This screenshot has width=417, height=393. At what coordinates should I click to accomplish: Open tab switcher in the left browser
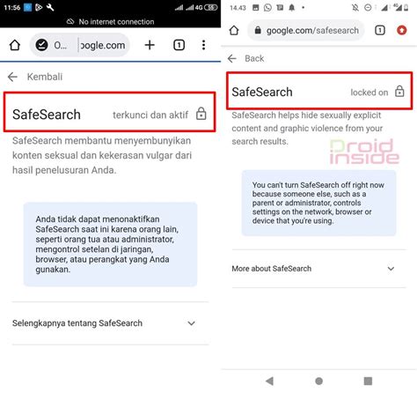(179, 45)
